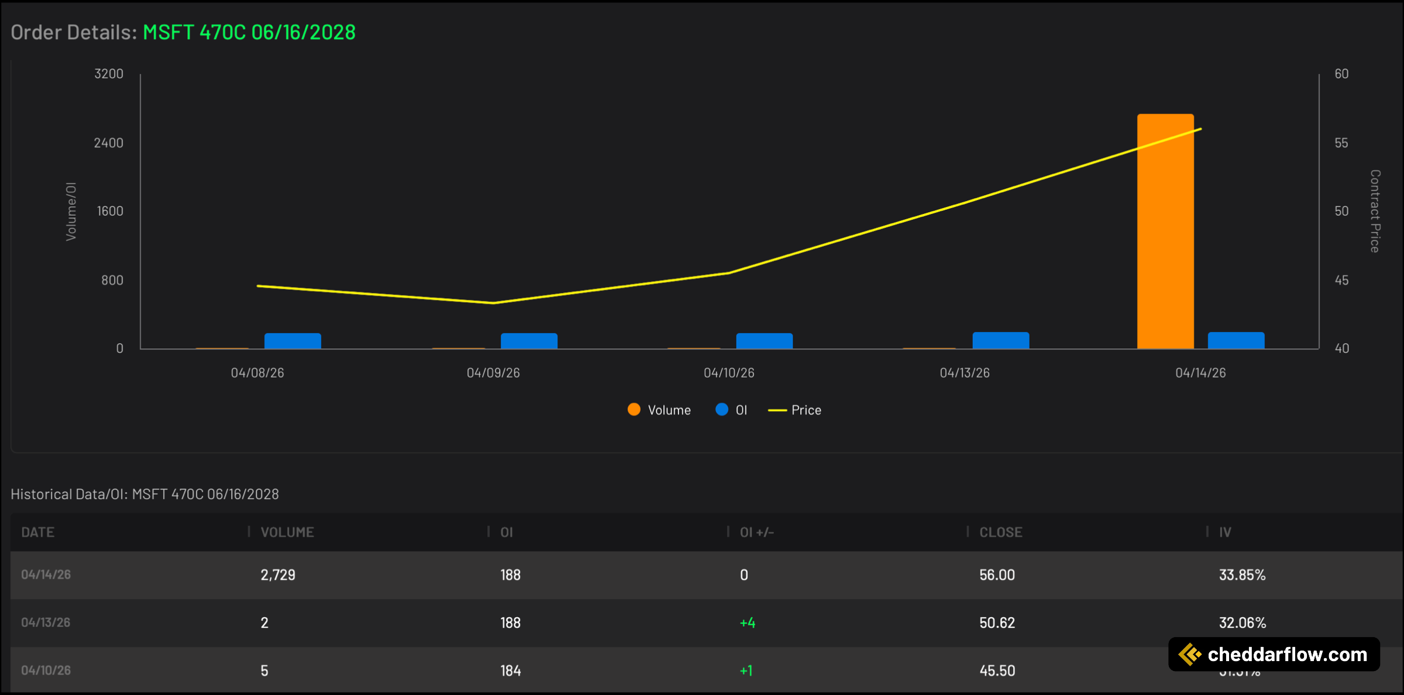
Task: Click the blue OI bar for 04/09/26
Action: pyautogui.click(x=529, y=341)
